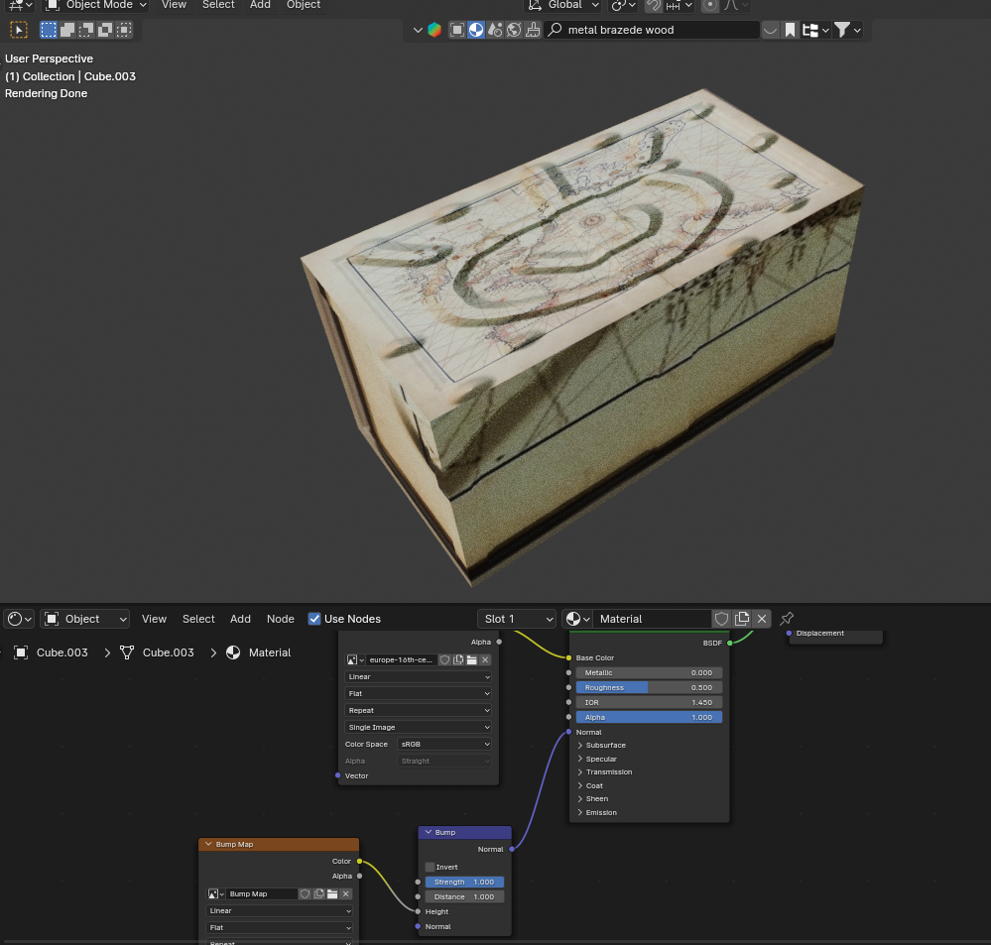
Task: Expand the Coat panel
Action: [x=589, y=785]
